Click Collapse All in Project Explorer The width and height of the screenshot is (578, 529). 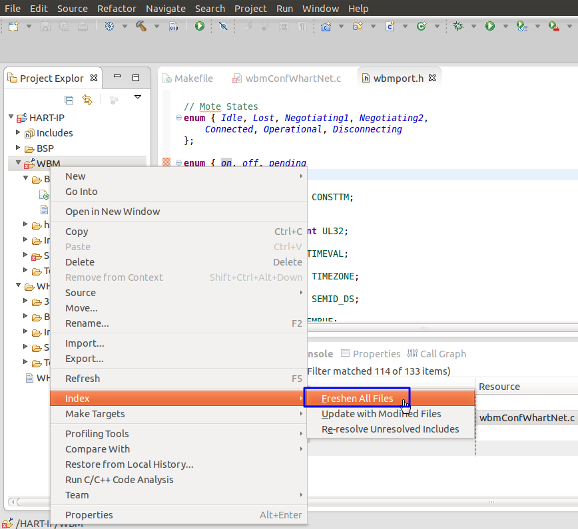click(x=69, y=100)
